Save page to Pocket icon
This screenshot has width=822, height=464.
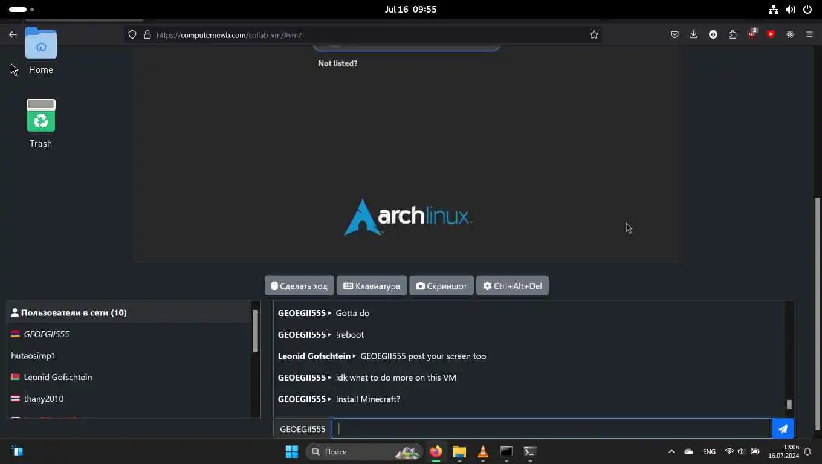pos(675,34)
